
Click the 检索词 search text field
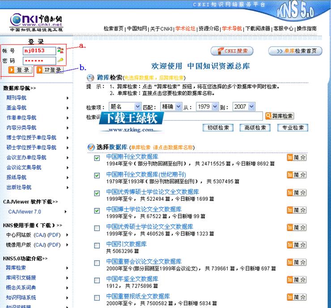(213, 116)
